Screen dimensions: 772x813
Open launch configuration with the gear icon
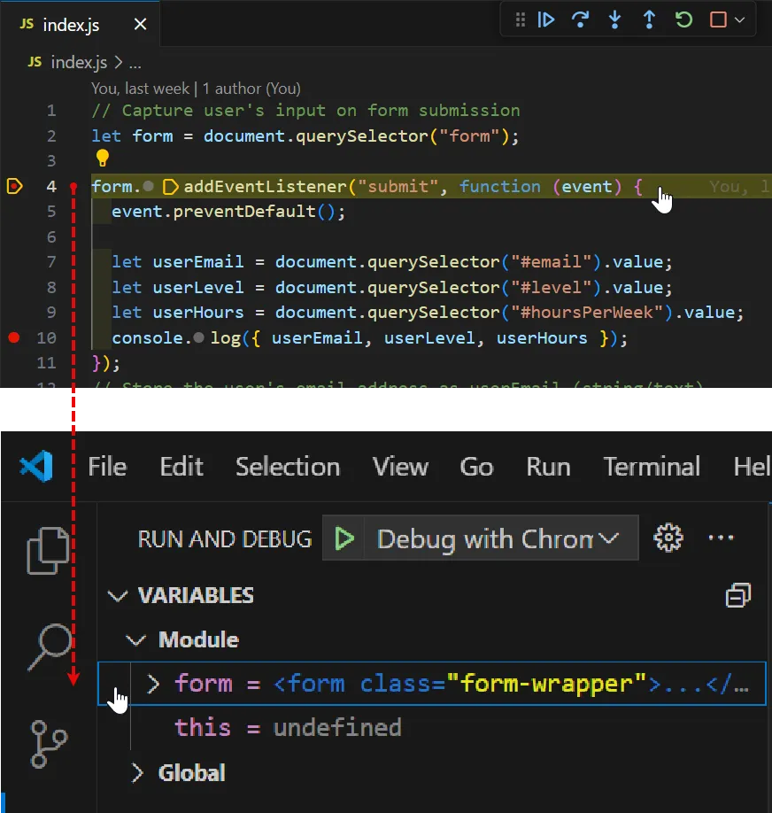click(x=668, y=537)
